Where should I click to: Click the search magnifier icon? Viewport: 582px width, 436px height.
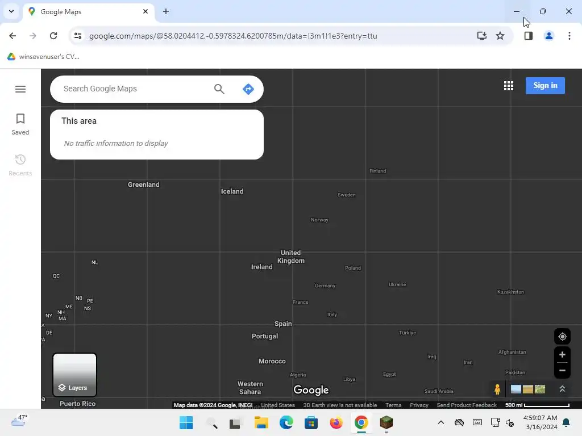(x=219, y=89)
